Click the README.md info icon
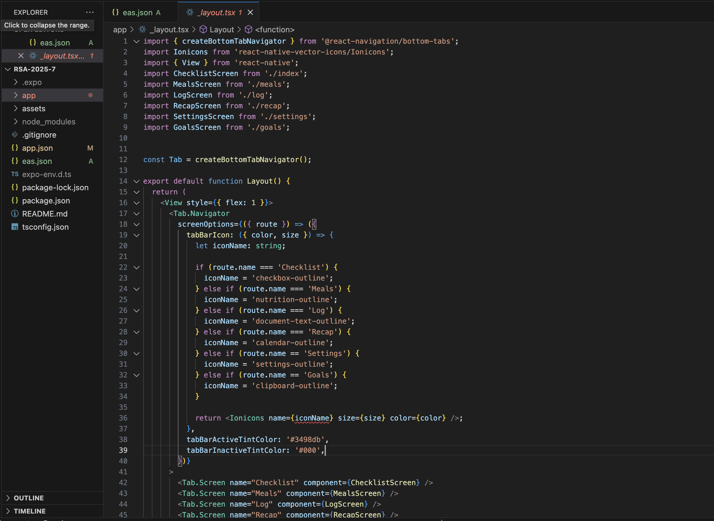Viewport: 714px width, 521px height. (x=15, y=214)
